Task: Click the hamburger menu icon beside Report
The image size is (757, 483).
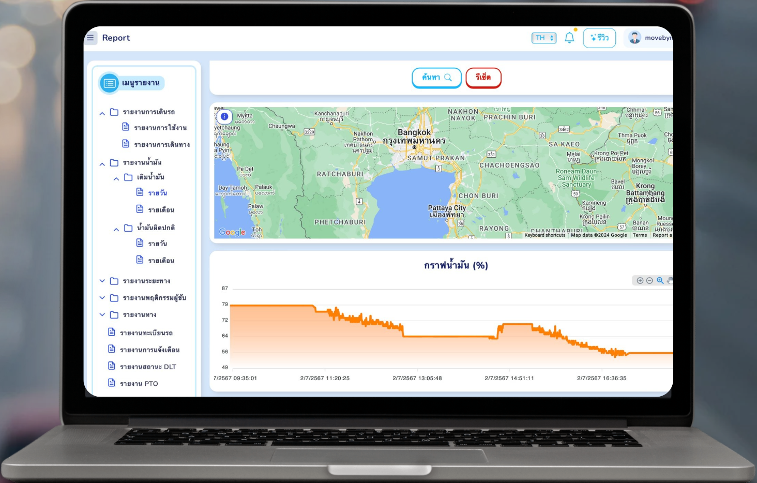Action: tap(90, 38)
